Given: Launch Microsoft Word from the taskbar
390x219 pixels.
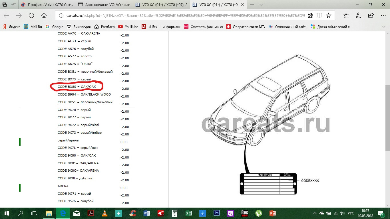Looking at the screenshot, I should pyautogui.click(x=147, y=213).
